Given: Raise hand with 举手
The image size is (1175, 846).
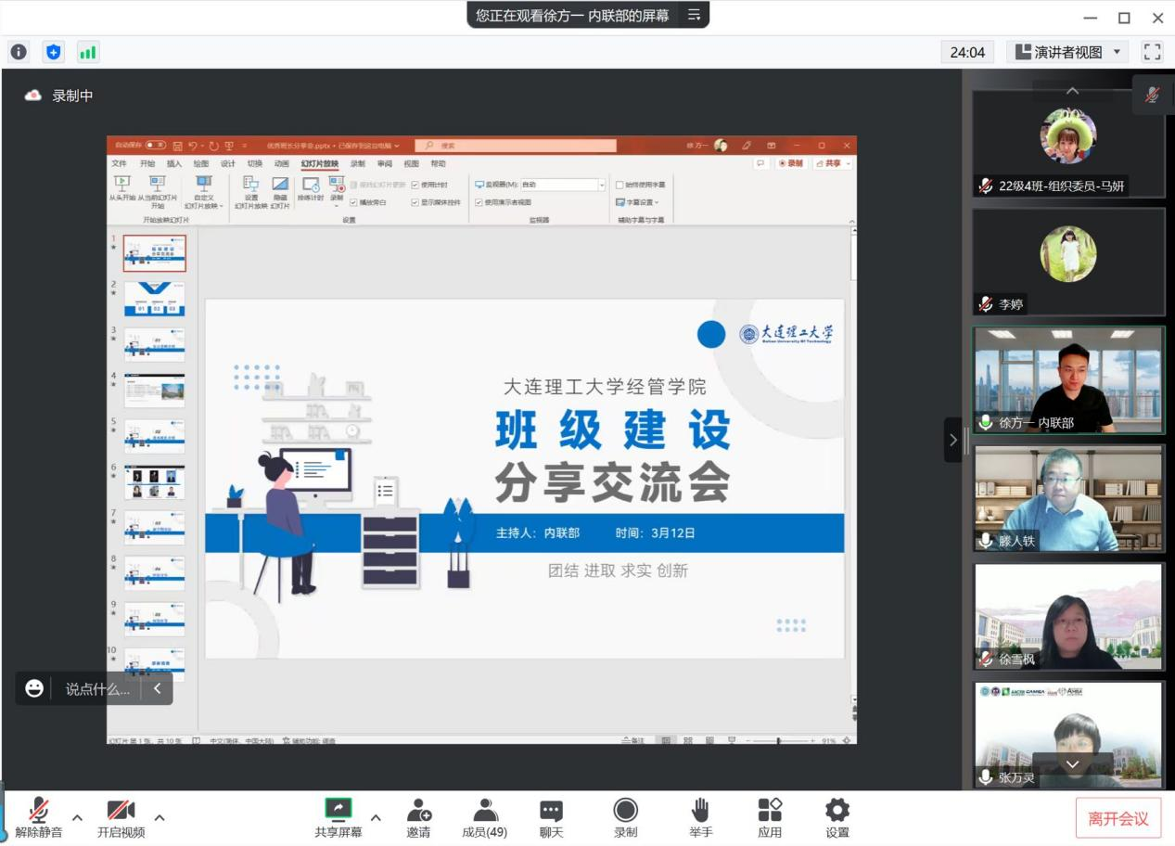Looking at the screenshot, I should 700,817.
